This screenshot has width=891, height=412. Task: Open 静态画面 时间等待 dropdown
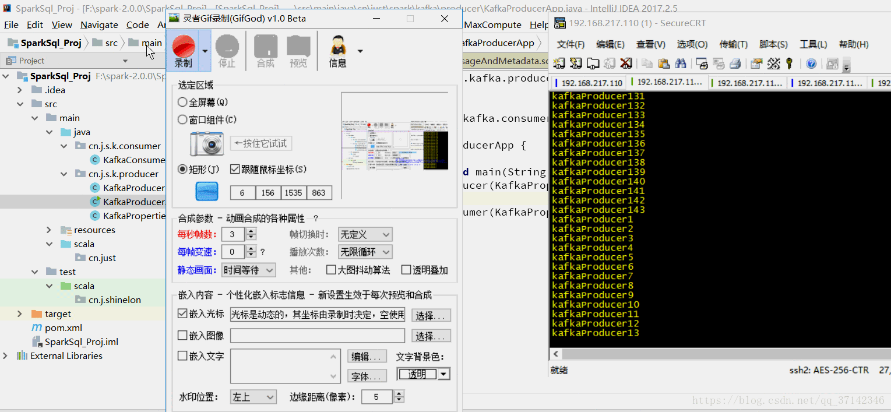(249, 270)
